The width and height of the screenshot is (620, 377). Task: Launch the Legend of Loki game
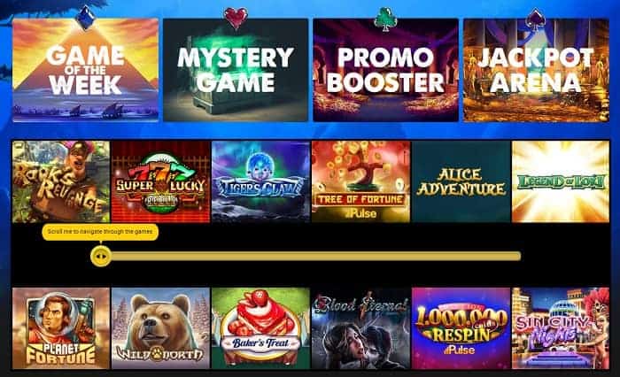561,181
